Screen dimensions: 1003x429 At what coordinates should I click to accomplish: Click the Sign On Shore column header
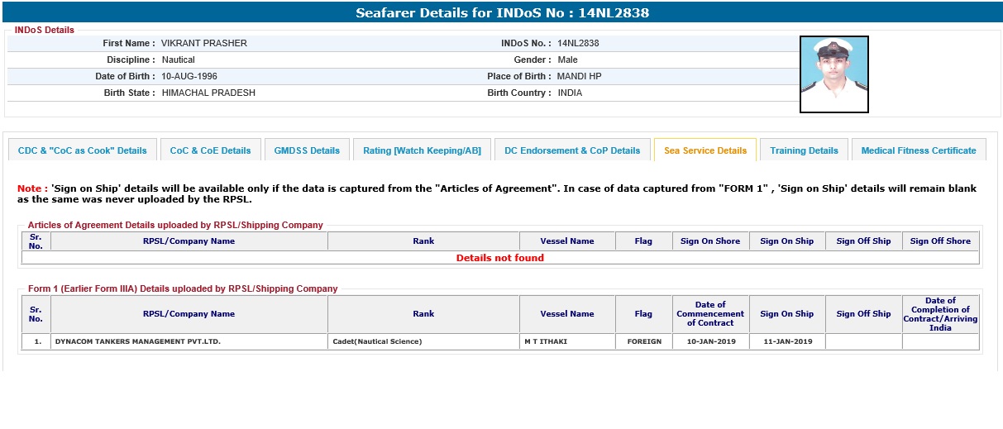(x=710, y=241)
